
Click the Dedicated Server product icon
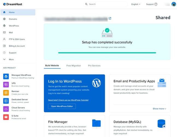click(x=6, y=101)
